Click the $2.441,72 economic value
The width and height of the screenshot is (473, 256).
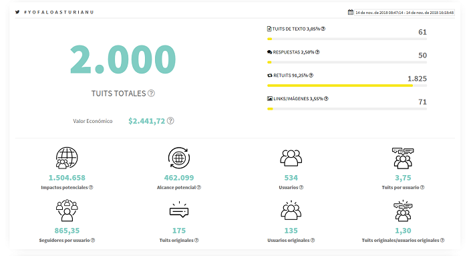146,121
